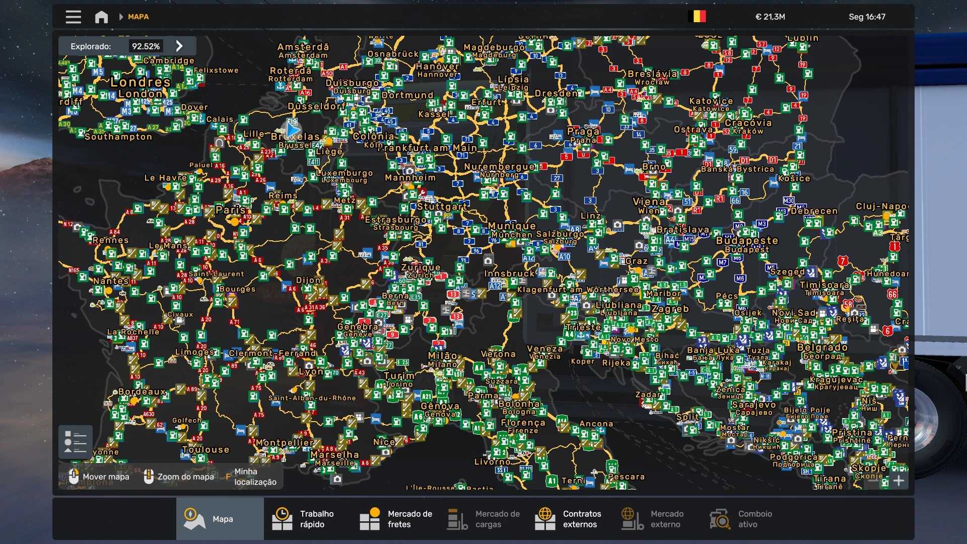
Task: Go to the home screen icon
Action: [x=101, y=17]
